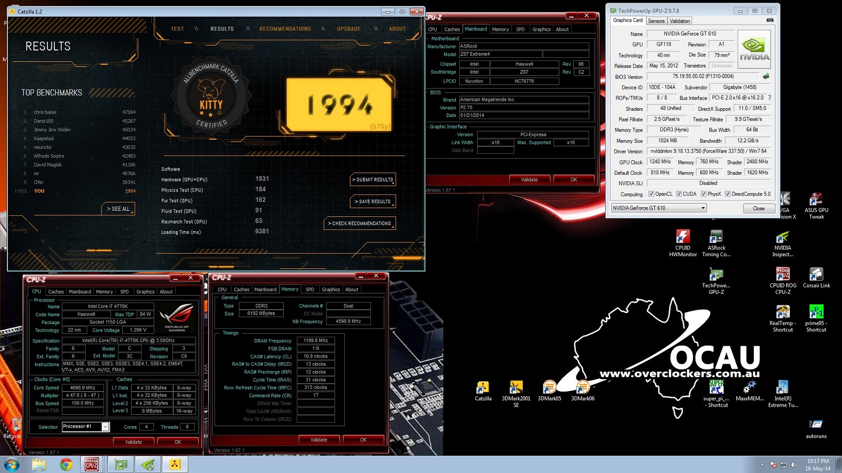The width and height of the screenshot is (842, 473).
Task: Click the SUBMIT RESULTS button
Action: (373, 180)
